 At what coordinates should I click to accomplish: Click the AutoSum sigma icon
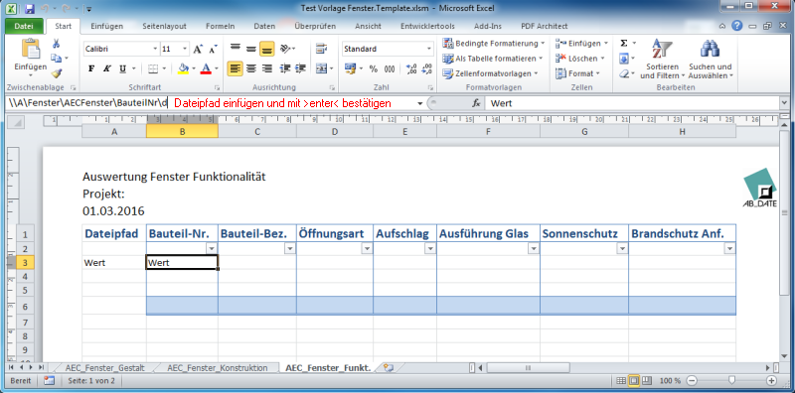pos(624,44)
